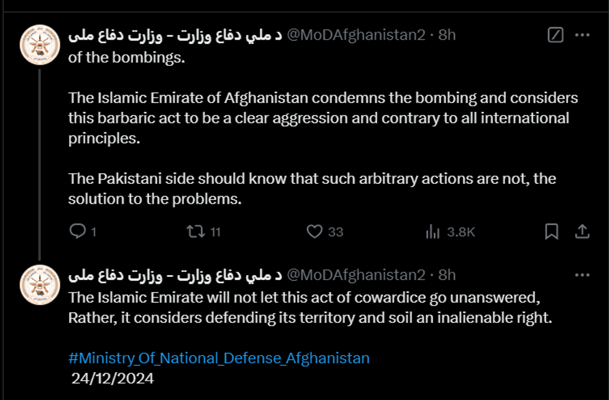
Task: Click the @MoDAfghanistan2 handle on the first tweet
Action: tap(356, 35)
